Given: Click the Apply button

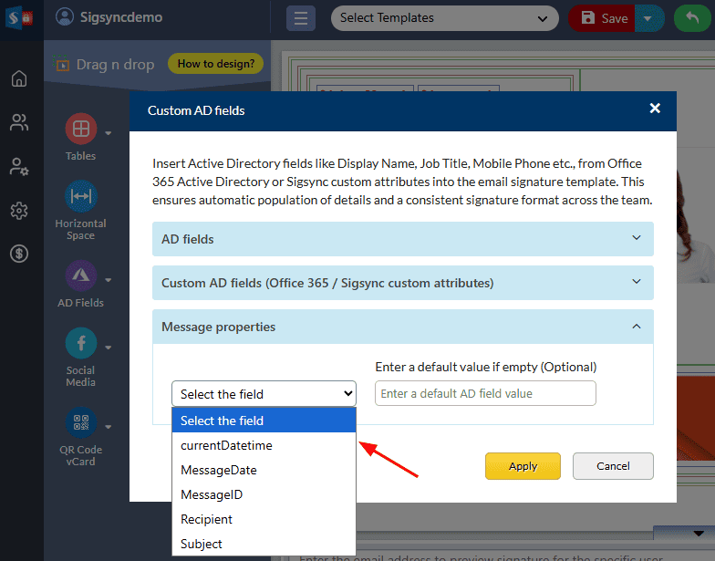Looking at the screenshot, I should click(523, 466).
